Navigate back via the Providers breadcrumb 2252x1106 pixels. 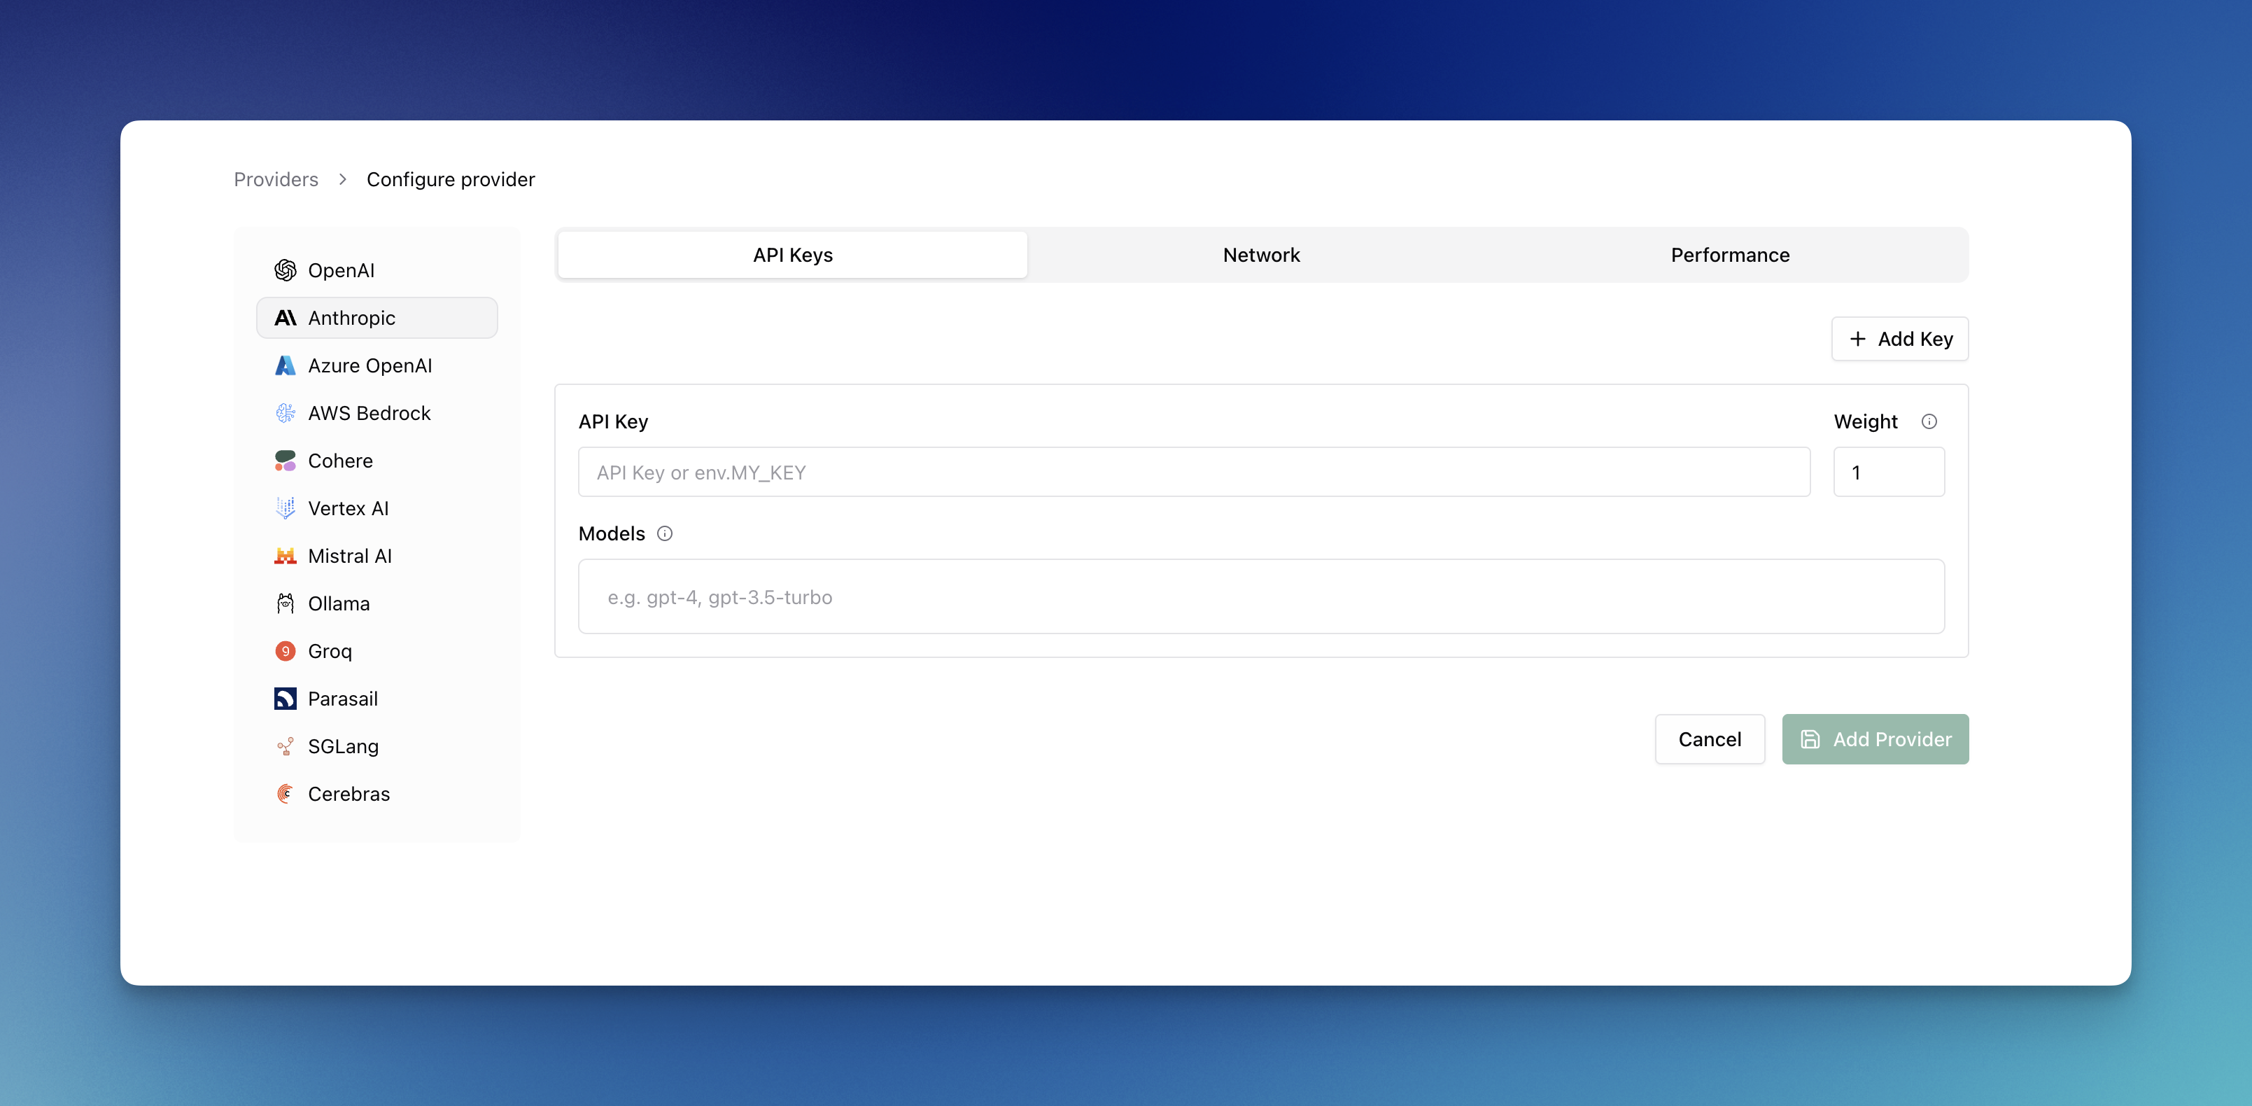[x=274, y=178]
